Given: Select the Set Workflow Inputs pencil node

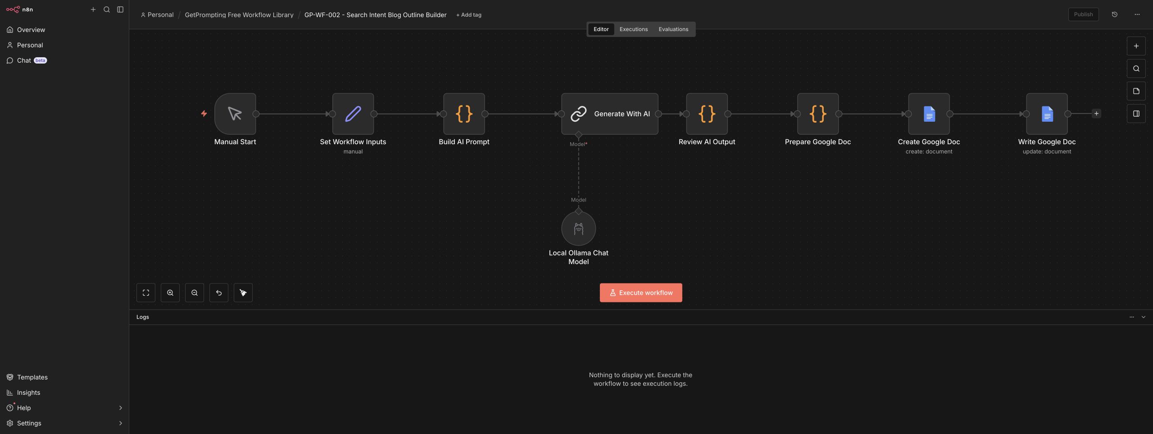Looking at the screenshot, I should pyautogui.click(x=353, y=114).
